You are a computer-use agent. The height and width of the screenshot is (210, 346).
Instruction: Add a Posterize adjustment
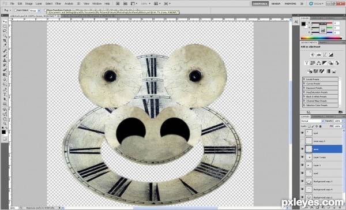point(316,72)
